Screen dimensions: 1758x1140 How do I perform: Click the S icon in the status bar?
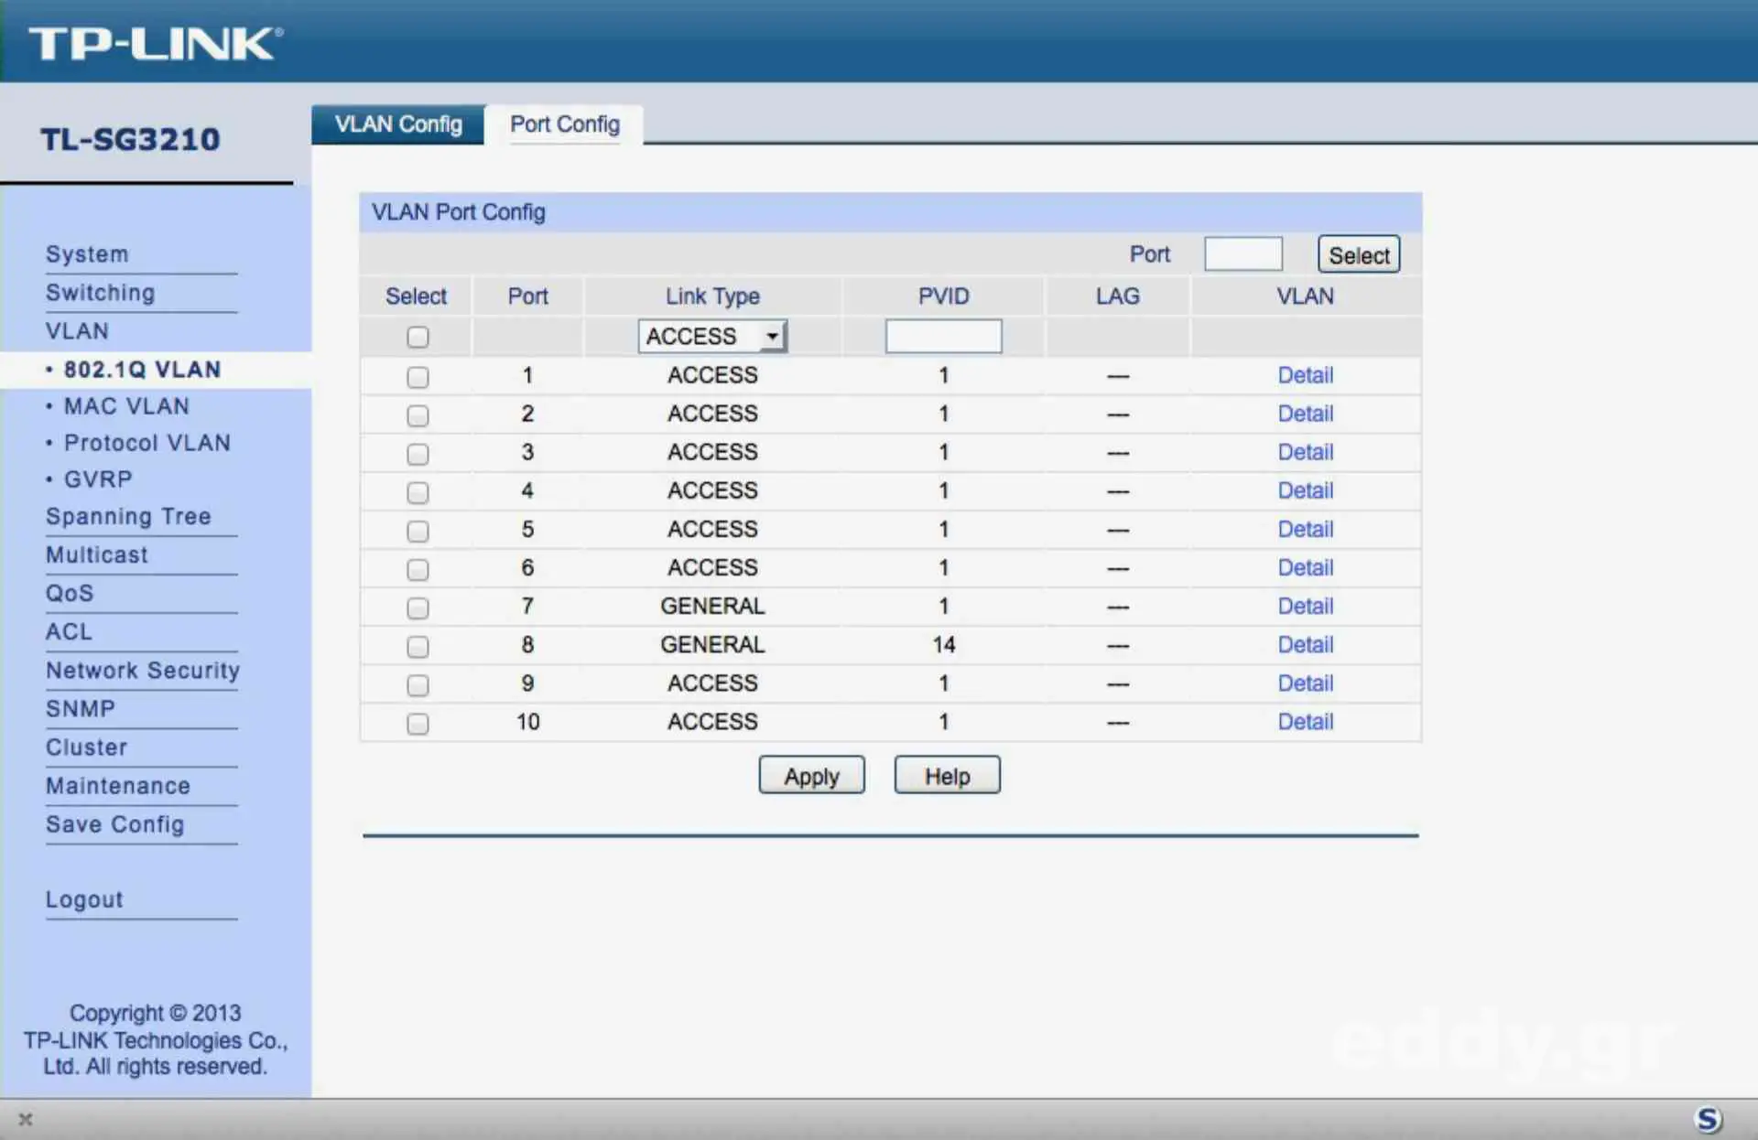click(1707, 1118)
